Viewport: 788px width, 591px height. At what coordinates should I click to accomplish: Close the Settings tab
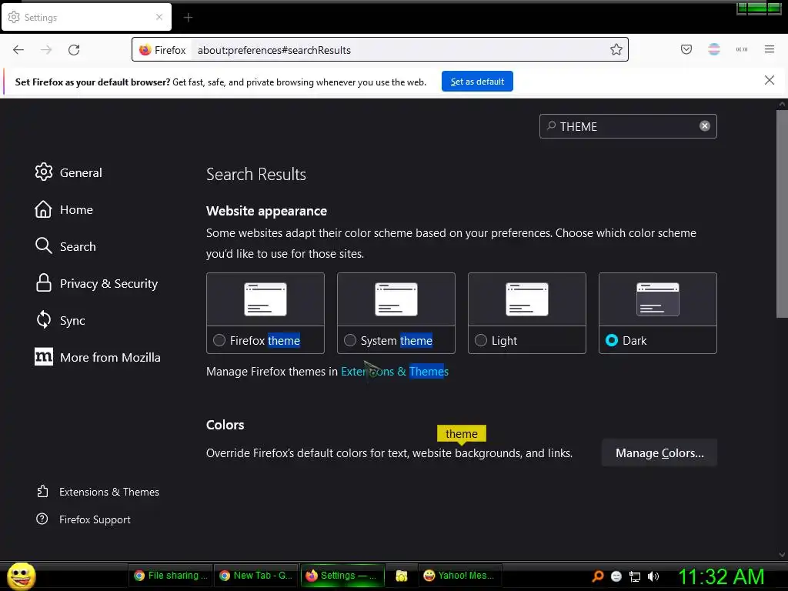[x=159, y=17]
